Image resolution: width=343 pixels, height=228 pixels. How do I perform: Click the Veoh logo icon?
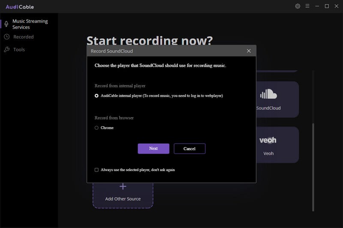pos(268,140)
